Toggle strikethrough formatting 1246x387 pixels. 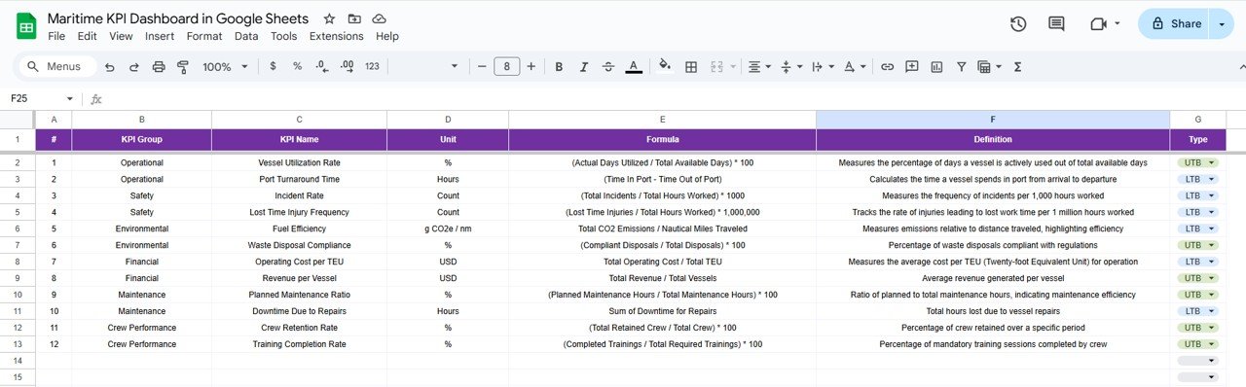608,67
